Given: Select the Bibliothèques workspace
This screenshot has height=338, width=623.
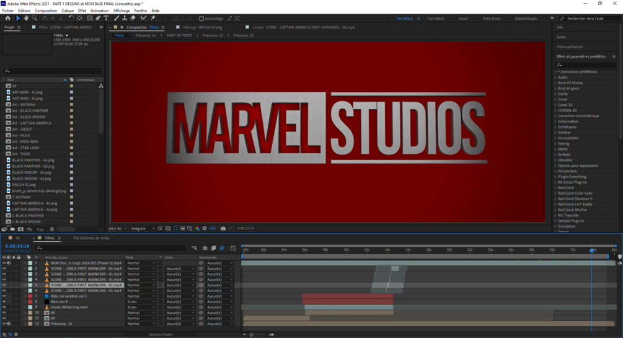Looking at the screenshot, I should pyautogui.click(x=526, y=19).
